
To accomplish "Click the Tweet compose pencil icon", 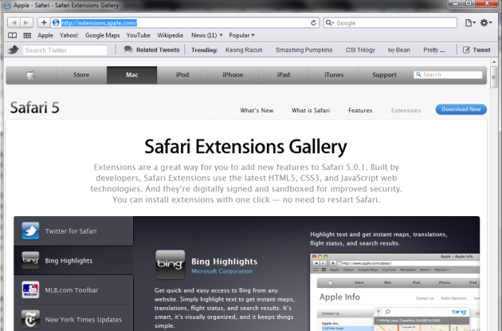I will 466,49.
